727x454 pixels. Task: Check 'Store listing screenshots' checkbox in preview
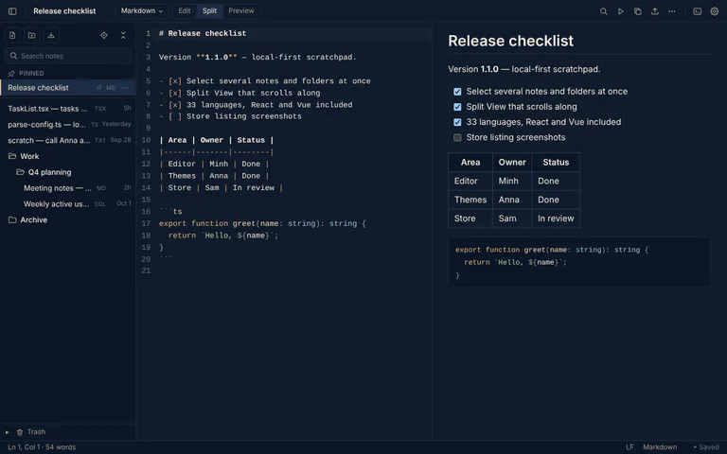point(457,137)
